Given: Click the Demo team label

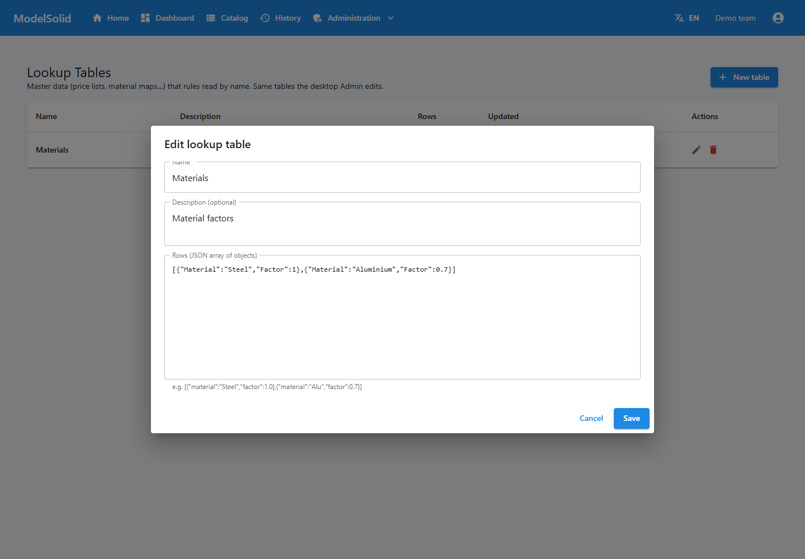Looking at the screenshot, I should [x=735, y=18].
